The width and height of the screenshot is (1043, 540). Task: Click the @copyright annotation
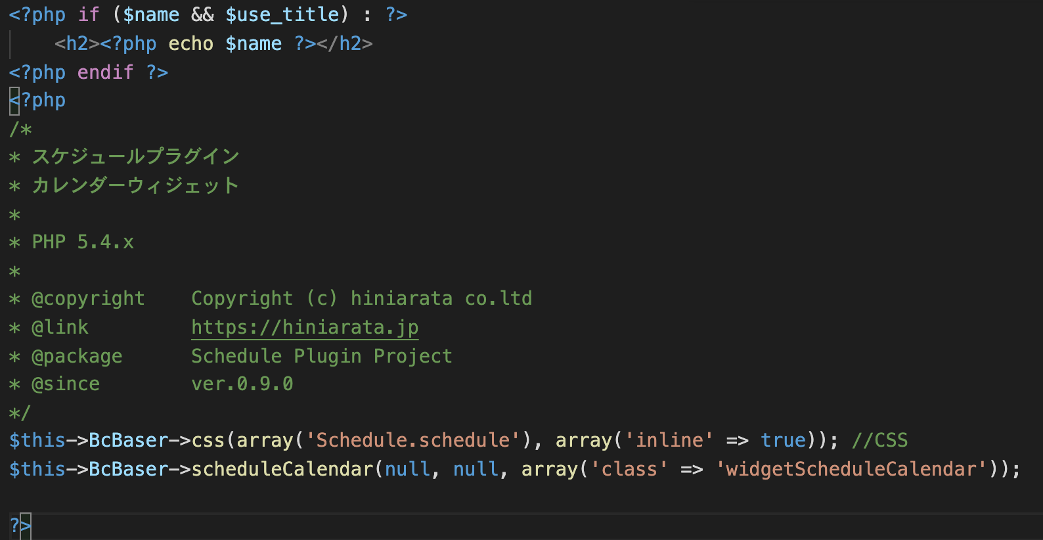(x=88, y=299)
